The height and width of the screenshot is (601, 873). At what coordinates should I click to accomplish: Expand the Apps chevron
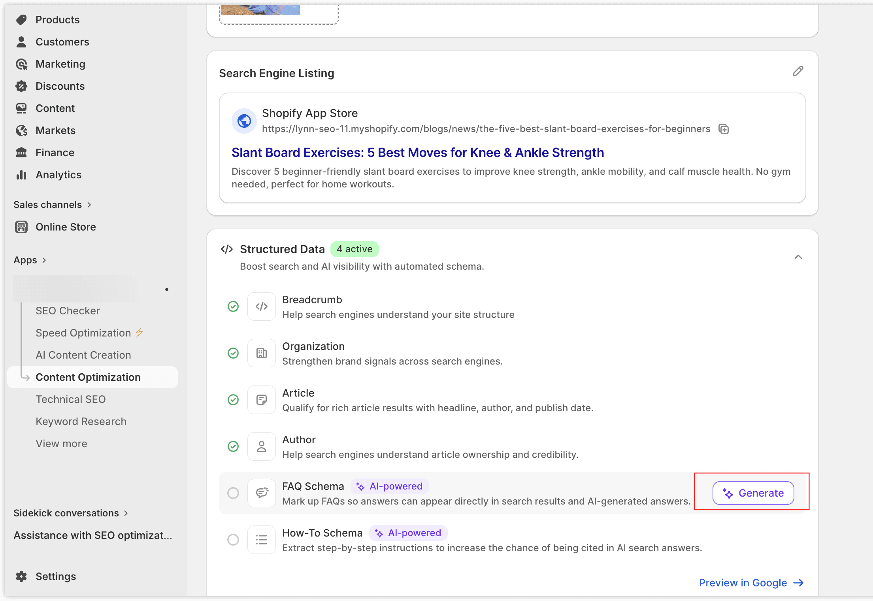pyautogui.click(x=44, y=260)
